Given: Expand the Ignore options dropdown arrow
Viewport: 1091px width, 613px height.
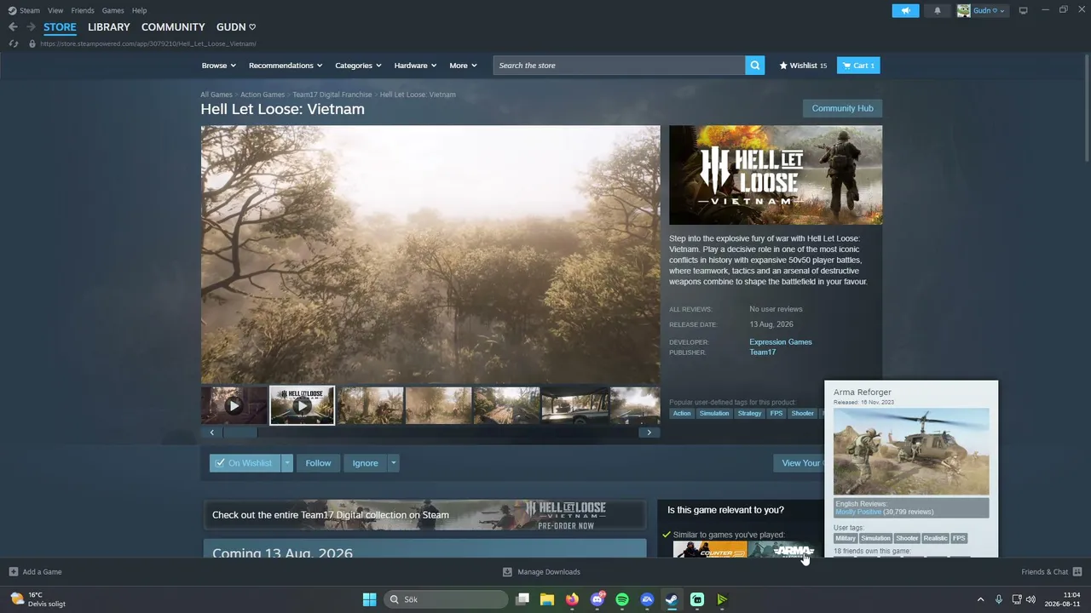Looking at the screenshot, I should click(x=393, y=463).
